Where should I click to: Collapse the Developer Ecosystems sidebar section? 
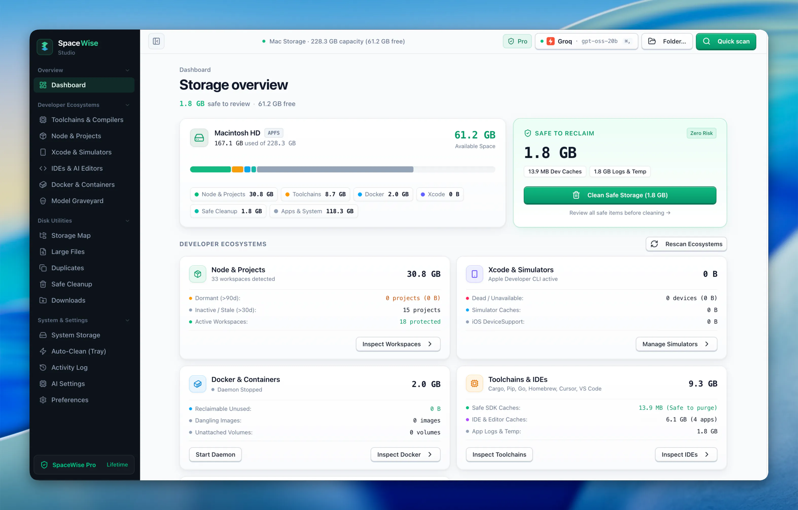[127, 105]
